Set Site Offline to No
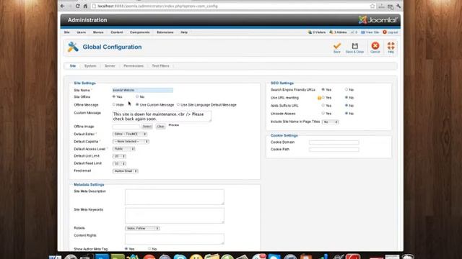This screenshot has width=462, height=259. pos(137,96)
